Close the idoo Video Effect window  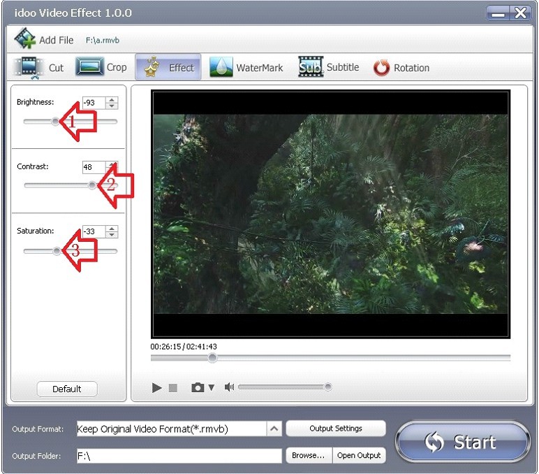tap(520, 13)
